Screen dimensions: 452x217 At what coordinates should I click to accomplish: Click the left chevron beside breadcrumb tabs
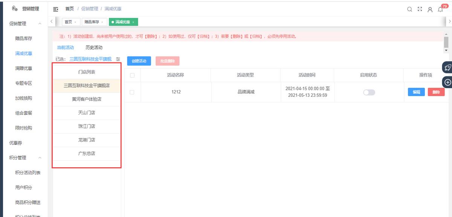[x=52, y=21]
